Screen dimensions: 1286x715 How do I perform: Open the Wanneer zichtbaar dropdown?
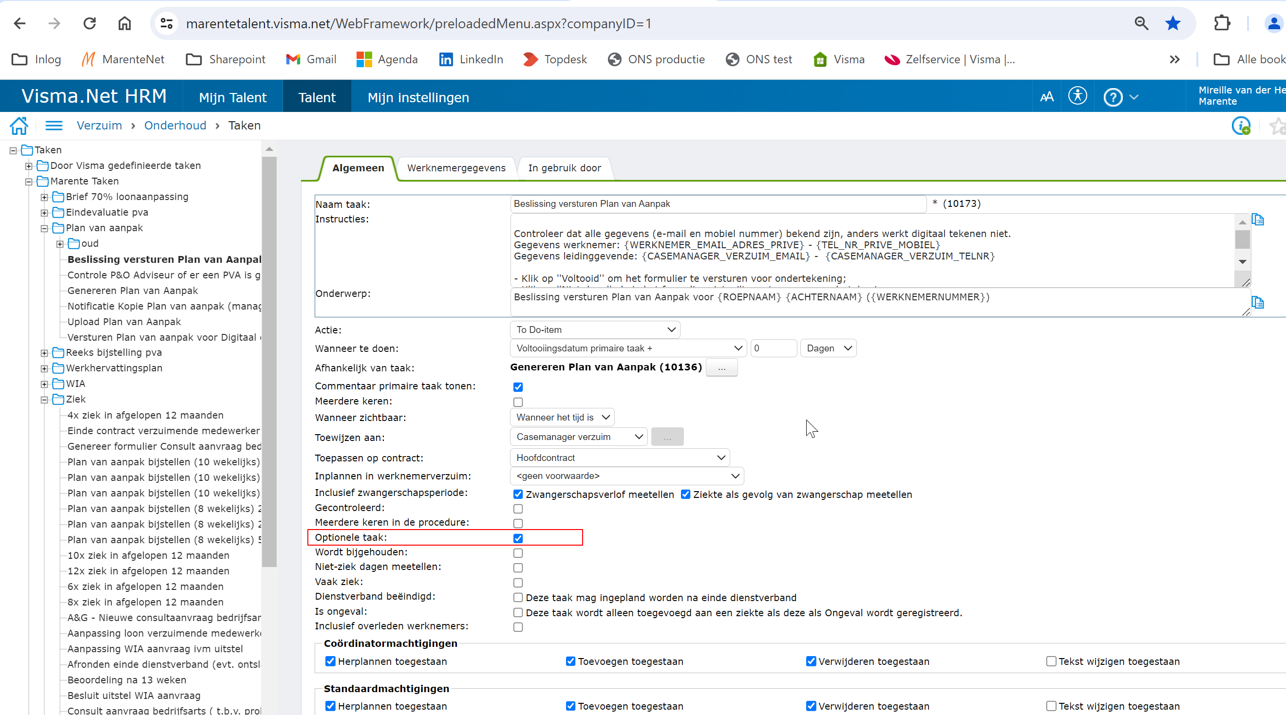562,417
